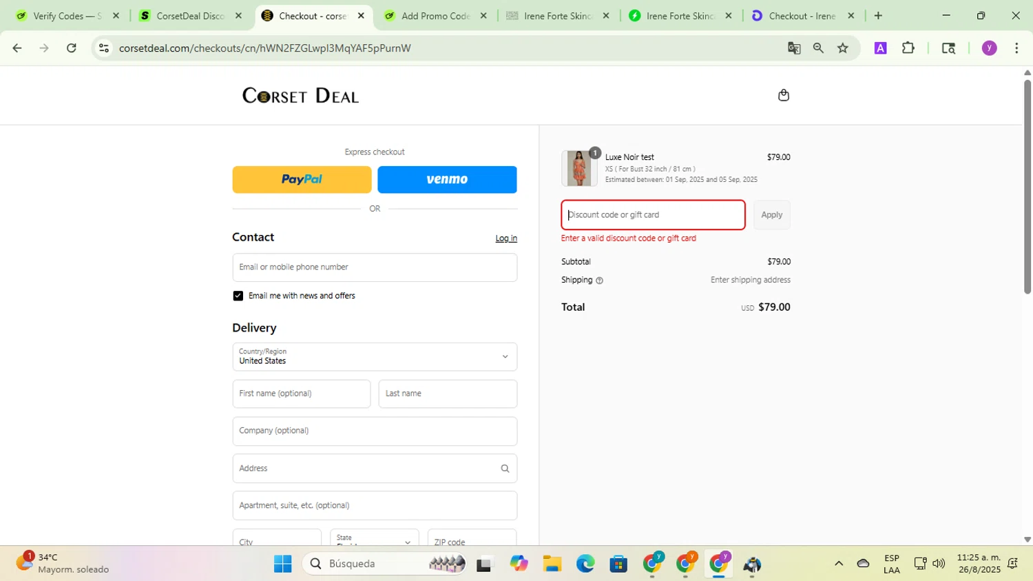Click the browser zoom magnifier icon

(818, 48)
